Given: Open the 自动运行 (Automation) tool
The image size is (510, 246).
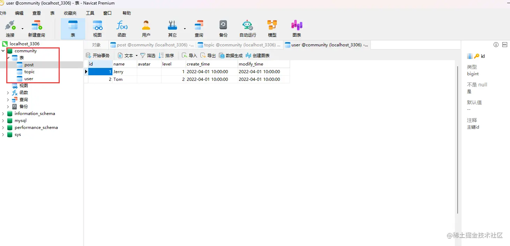Looking at the screenshot, I should tap(248, 28).
